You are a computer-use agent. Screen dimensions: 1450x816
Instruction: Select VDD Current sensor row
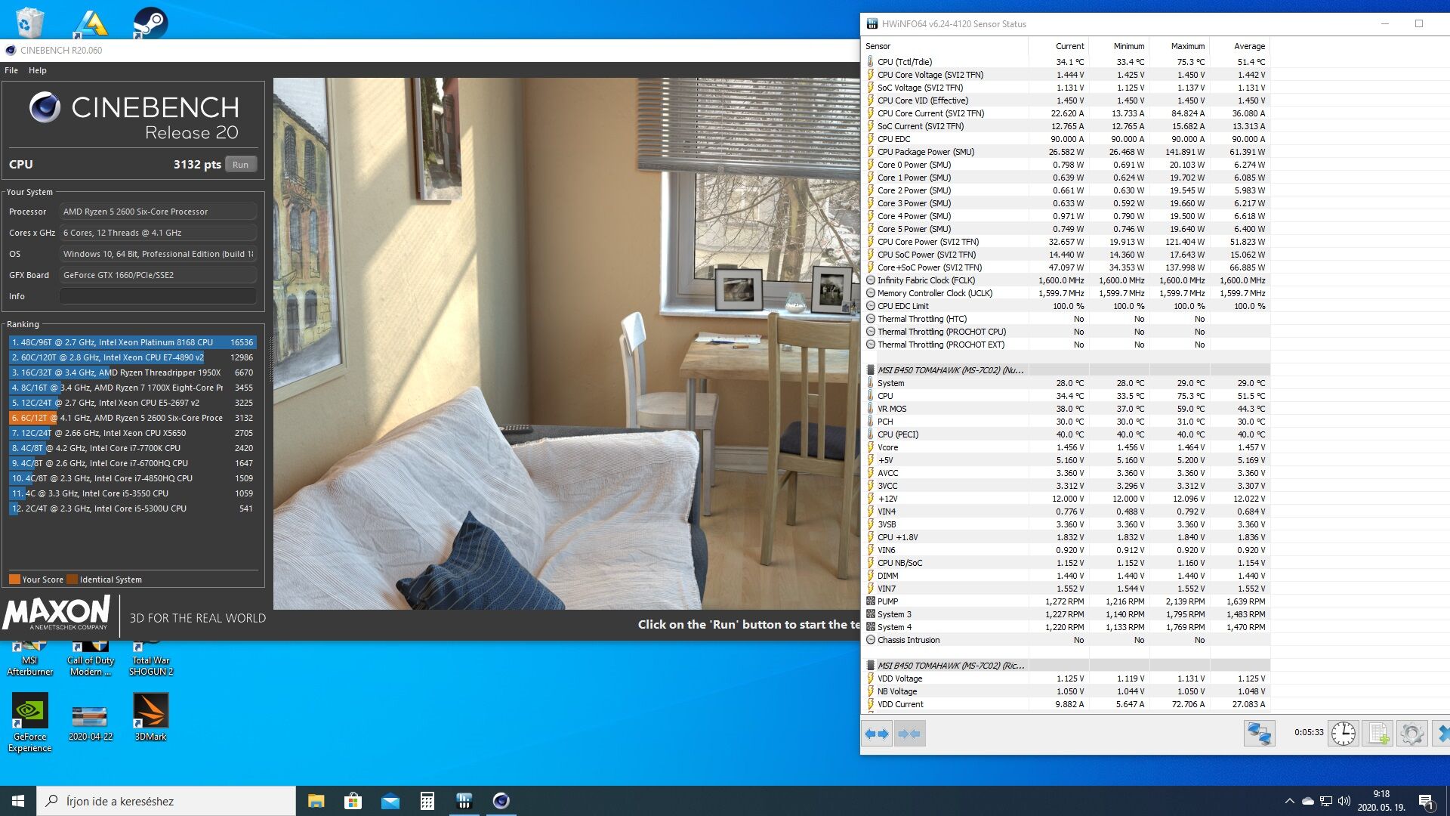coord(1066,704)
